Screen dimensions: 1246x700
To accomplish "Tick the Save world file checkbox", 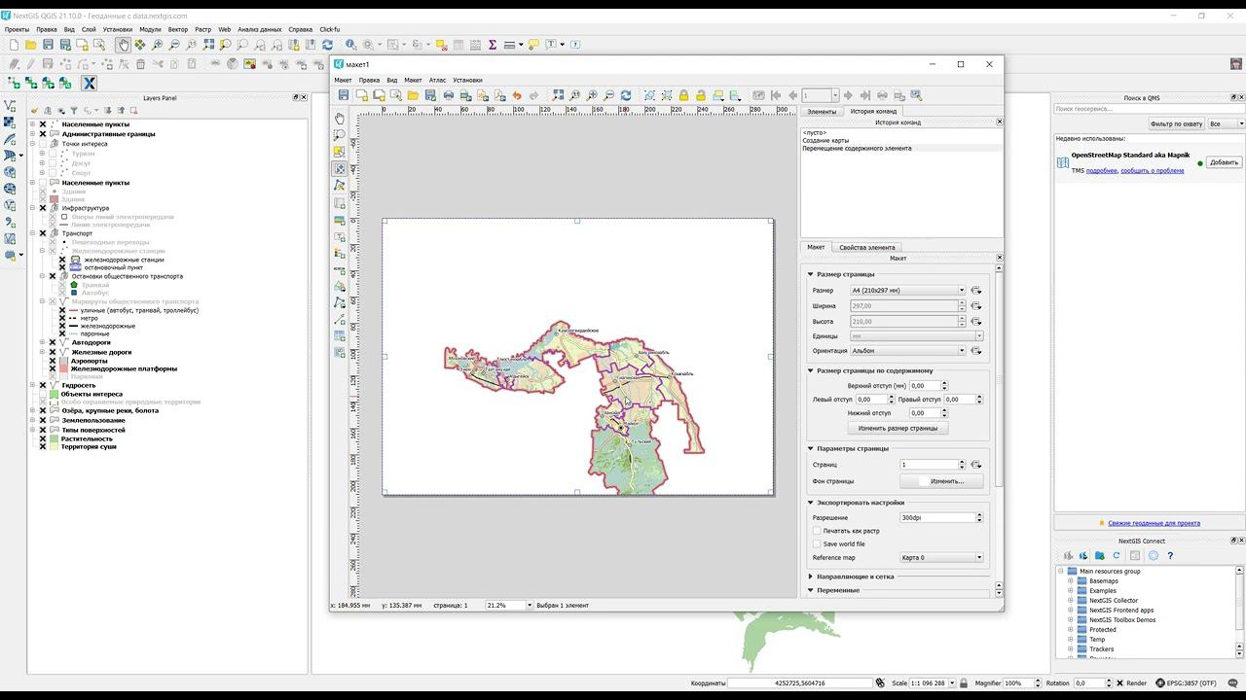I will pyautogui.click(x=817, y=543).
